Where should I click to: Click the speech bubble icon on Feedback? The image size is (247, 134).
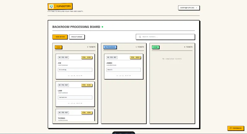[231, 128]
